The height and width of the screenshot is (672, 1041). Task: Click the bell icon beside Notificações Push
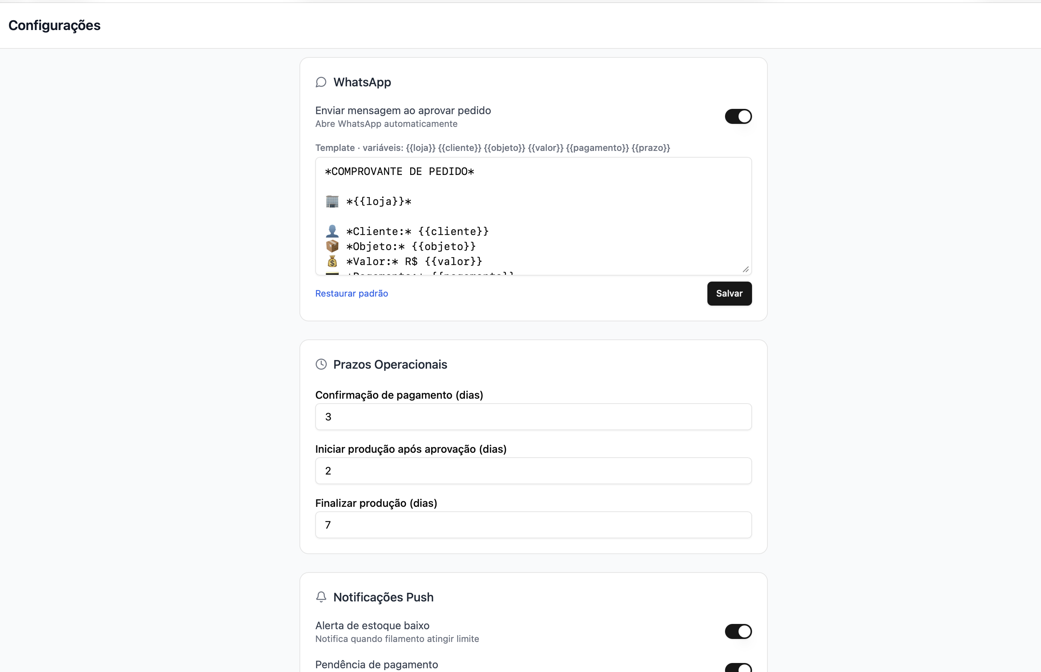pyautogui.click(x=321, y=597)
